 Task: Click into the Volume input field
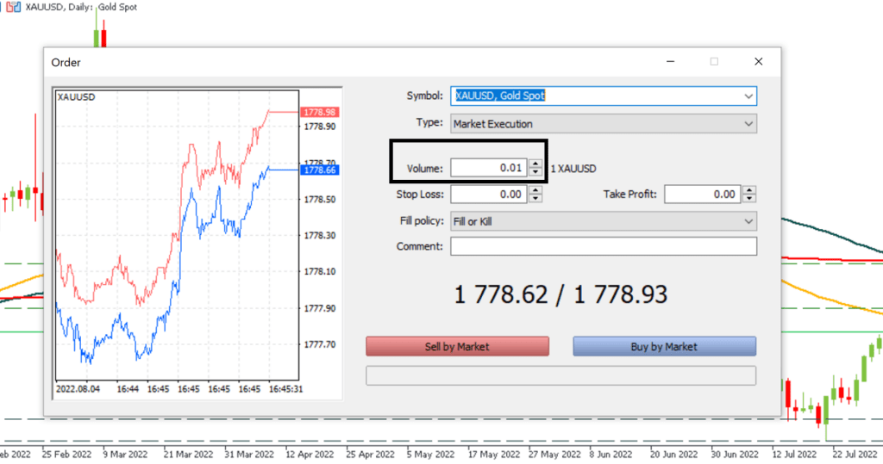tap(487, 169)
